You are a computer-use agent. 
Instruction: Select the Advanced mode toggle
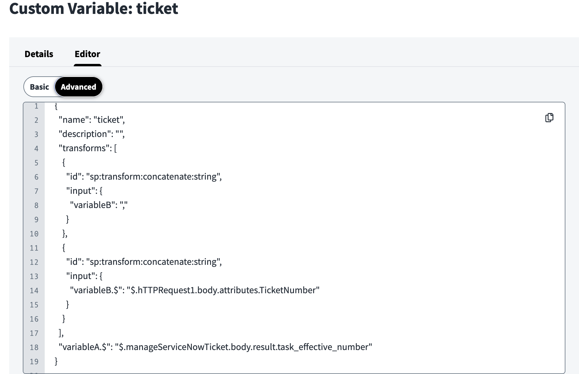pyautogui.click(x=78, y=87)
